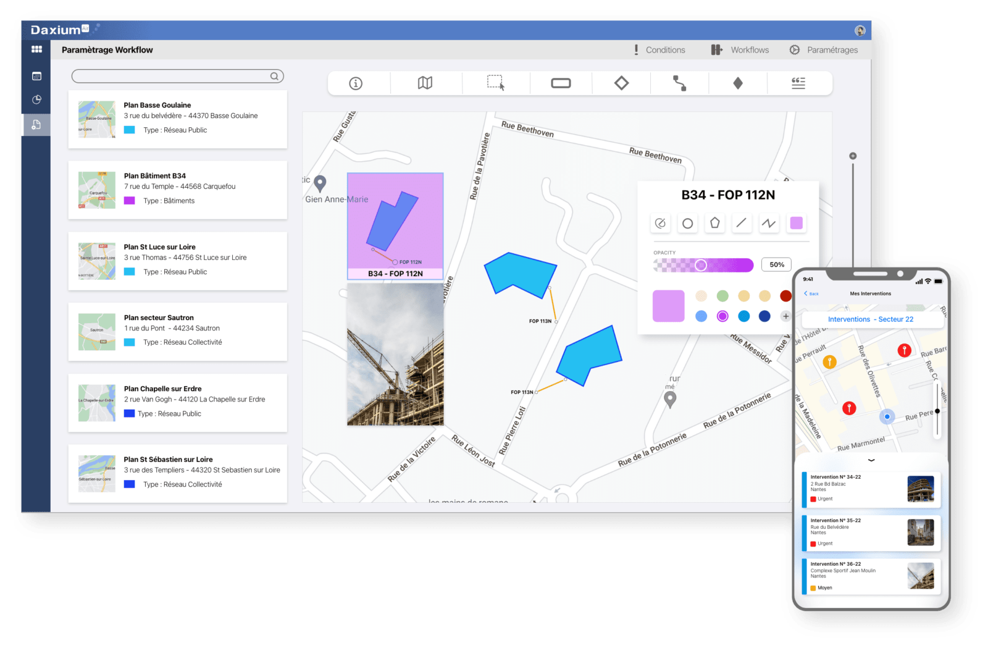Select the B34 - FOP 112N purple zone
The width and height of the screenshot is (988, 648).
click(395, 226)
